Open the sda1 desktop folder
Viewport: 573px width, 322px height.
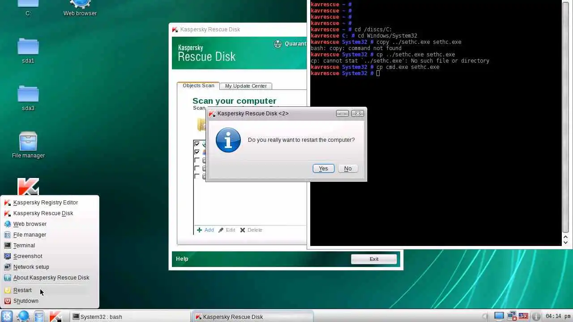28,51
